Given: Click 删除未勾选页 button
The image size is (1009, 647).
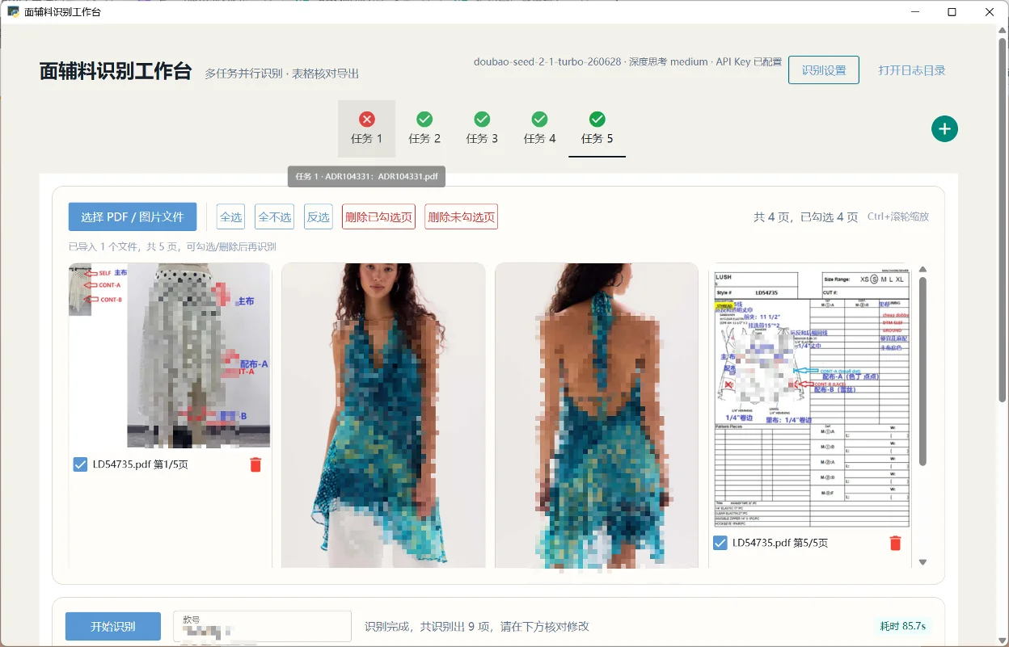Looking at the screenshot, I should (461, 216).
